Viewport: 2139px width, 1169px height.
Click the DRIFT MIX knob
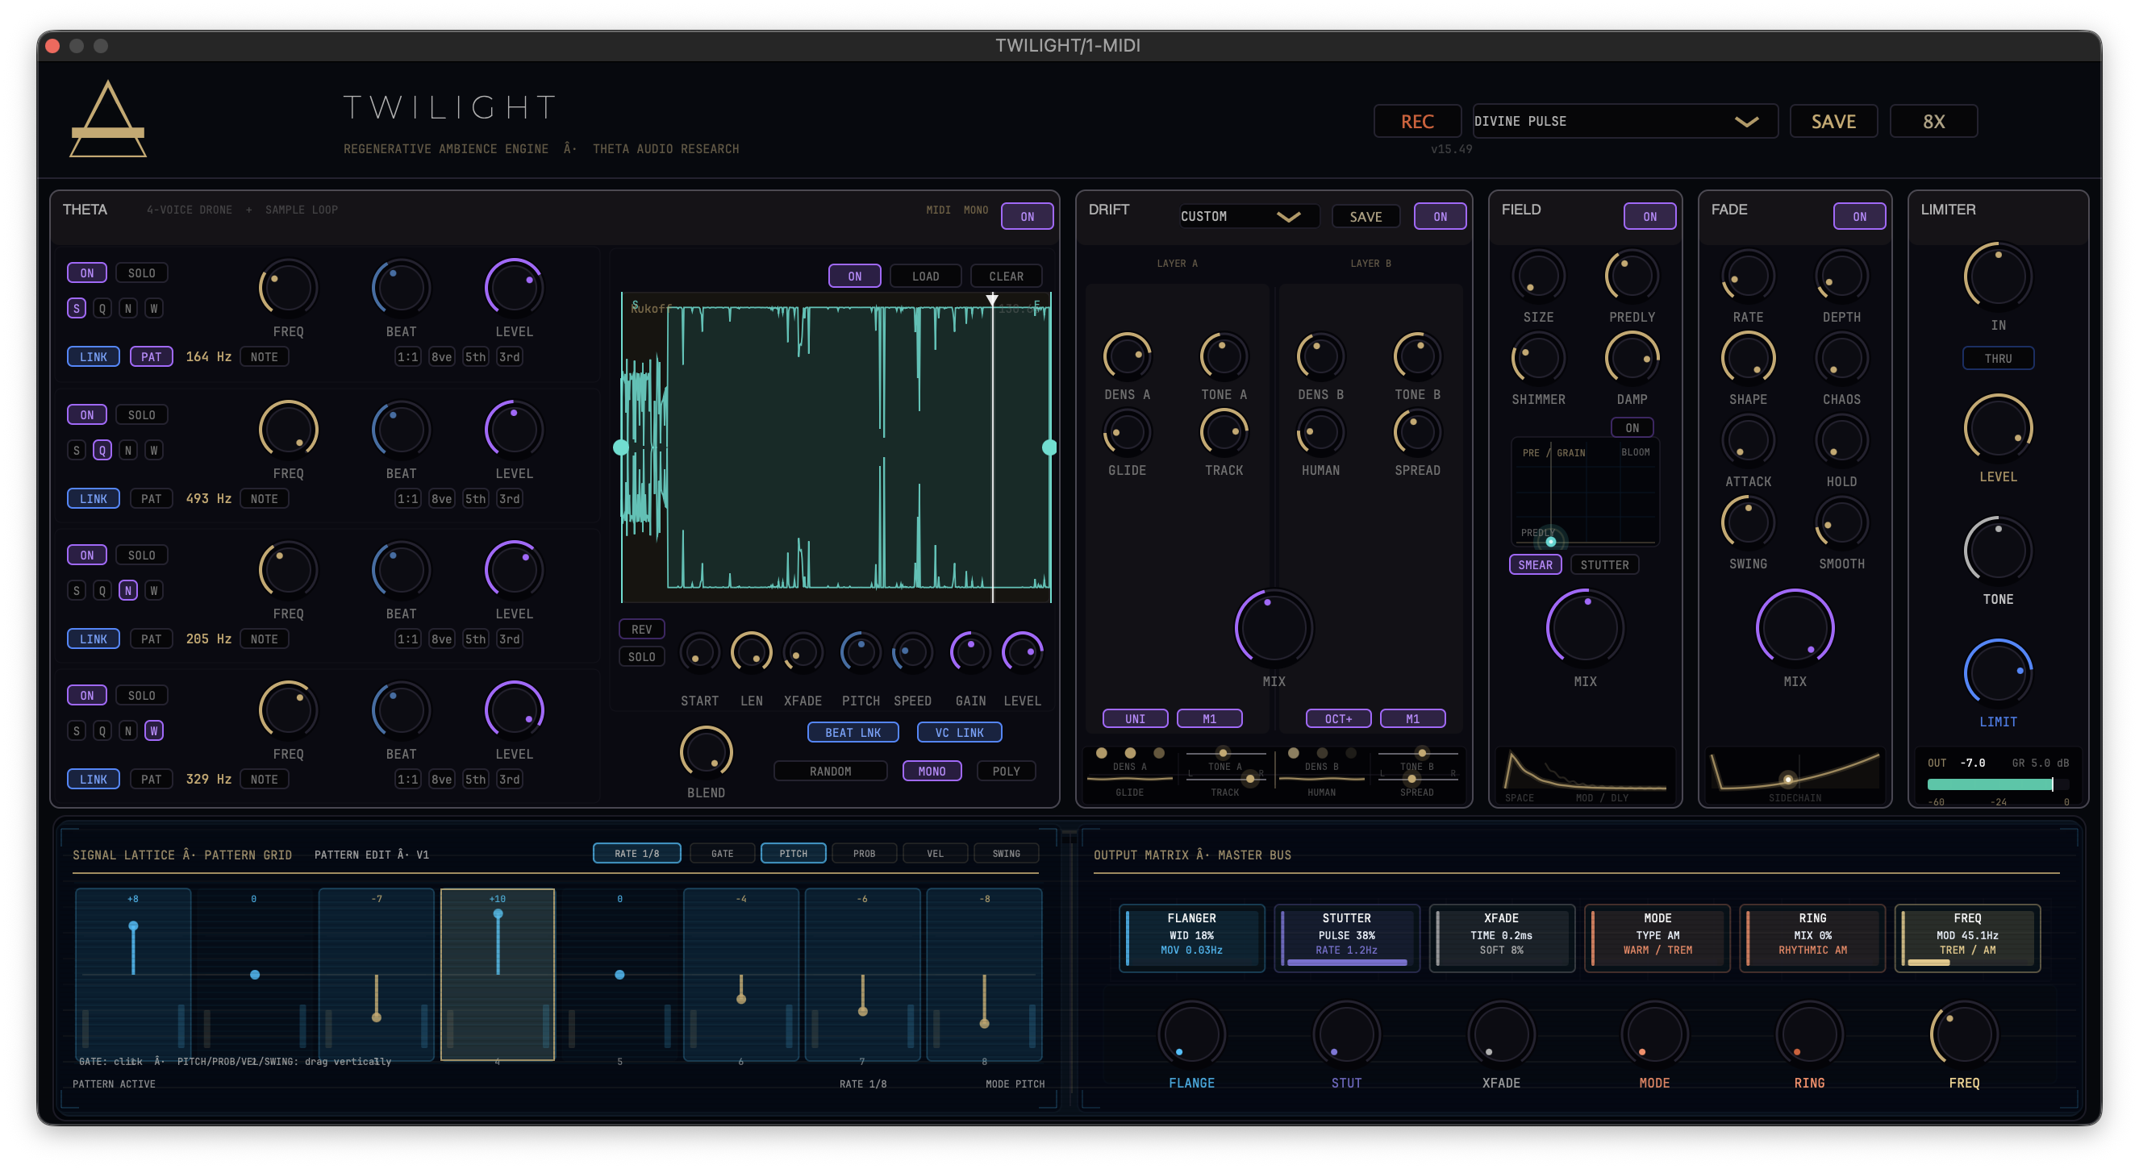coord(1273,629)
